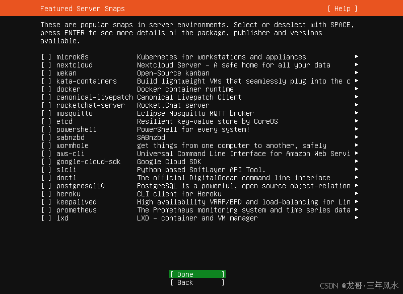Select the doctl snap name
The image size is (403, 294).
point(66,178)
